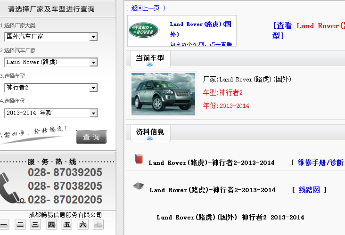Click the blue wave icon under 资料信息
The height and width of the screenshot is (235, 345).
[150, 138]
